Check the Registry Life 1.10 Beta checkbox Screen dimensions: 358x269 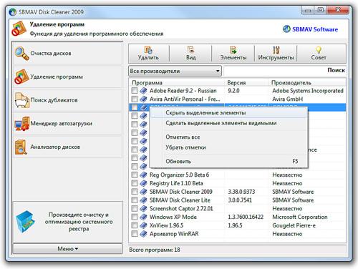click(x=135, y=183)
